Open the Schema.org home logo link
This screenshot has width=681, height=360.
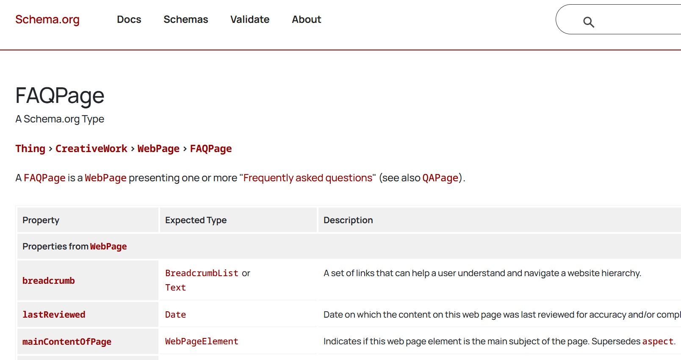click(x=47, y=19)
